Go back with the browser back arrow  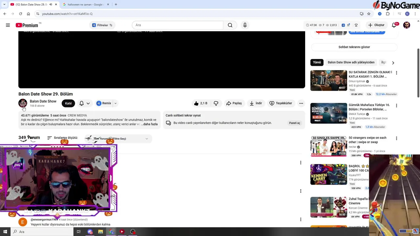coord(5,14)
